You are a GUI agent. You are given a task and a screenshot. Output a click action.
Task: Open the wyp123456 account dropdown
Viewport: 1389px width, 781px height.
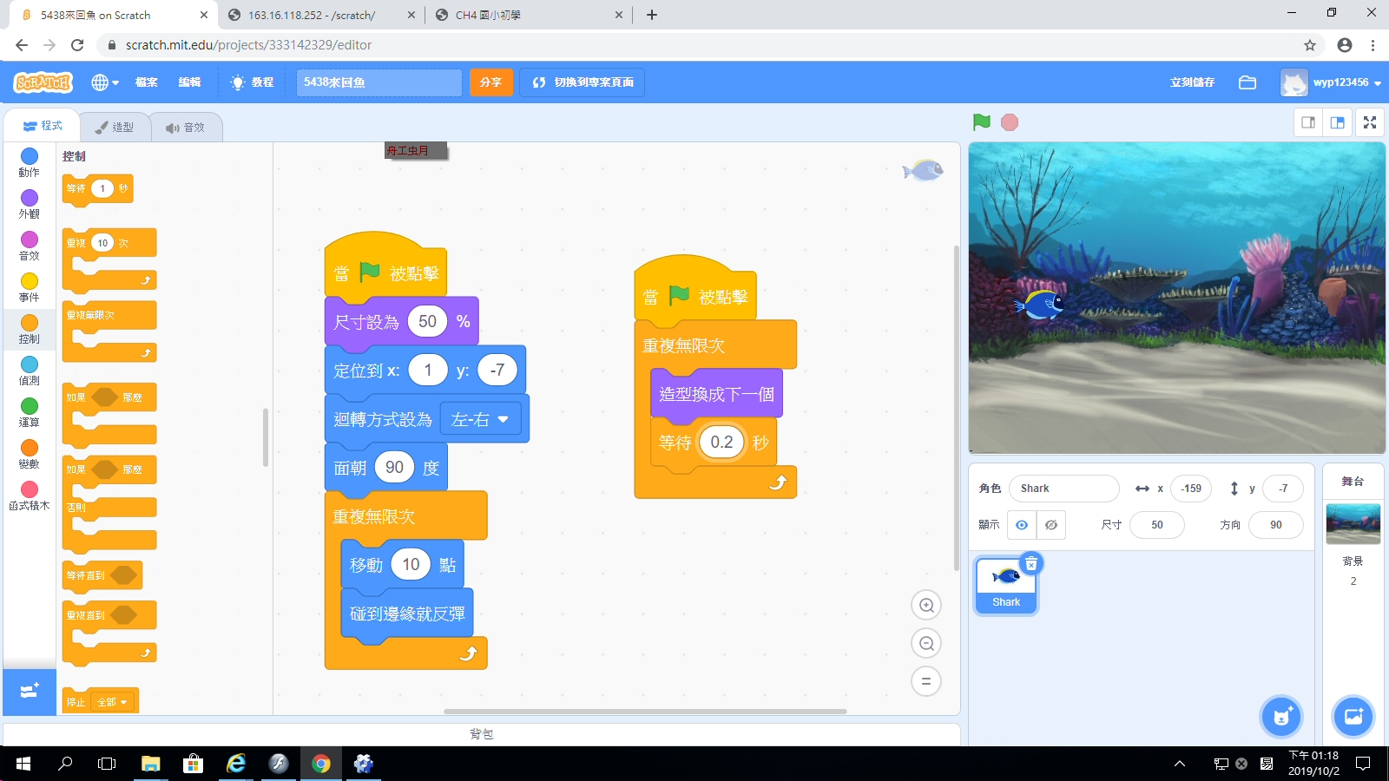point(1331,82)
